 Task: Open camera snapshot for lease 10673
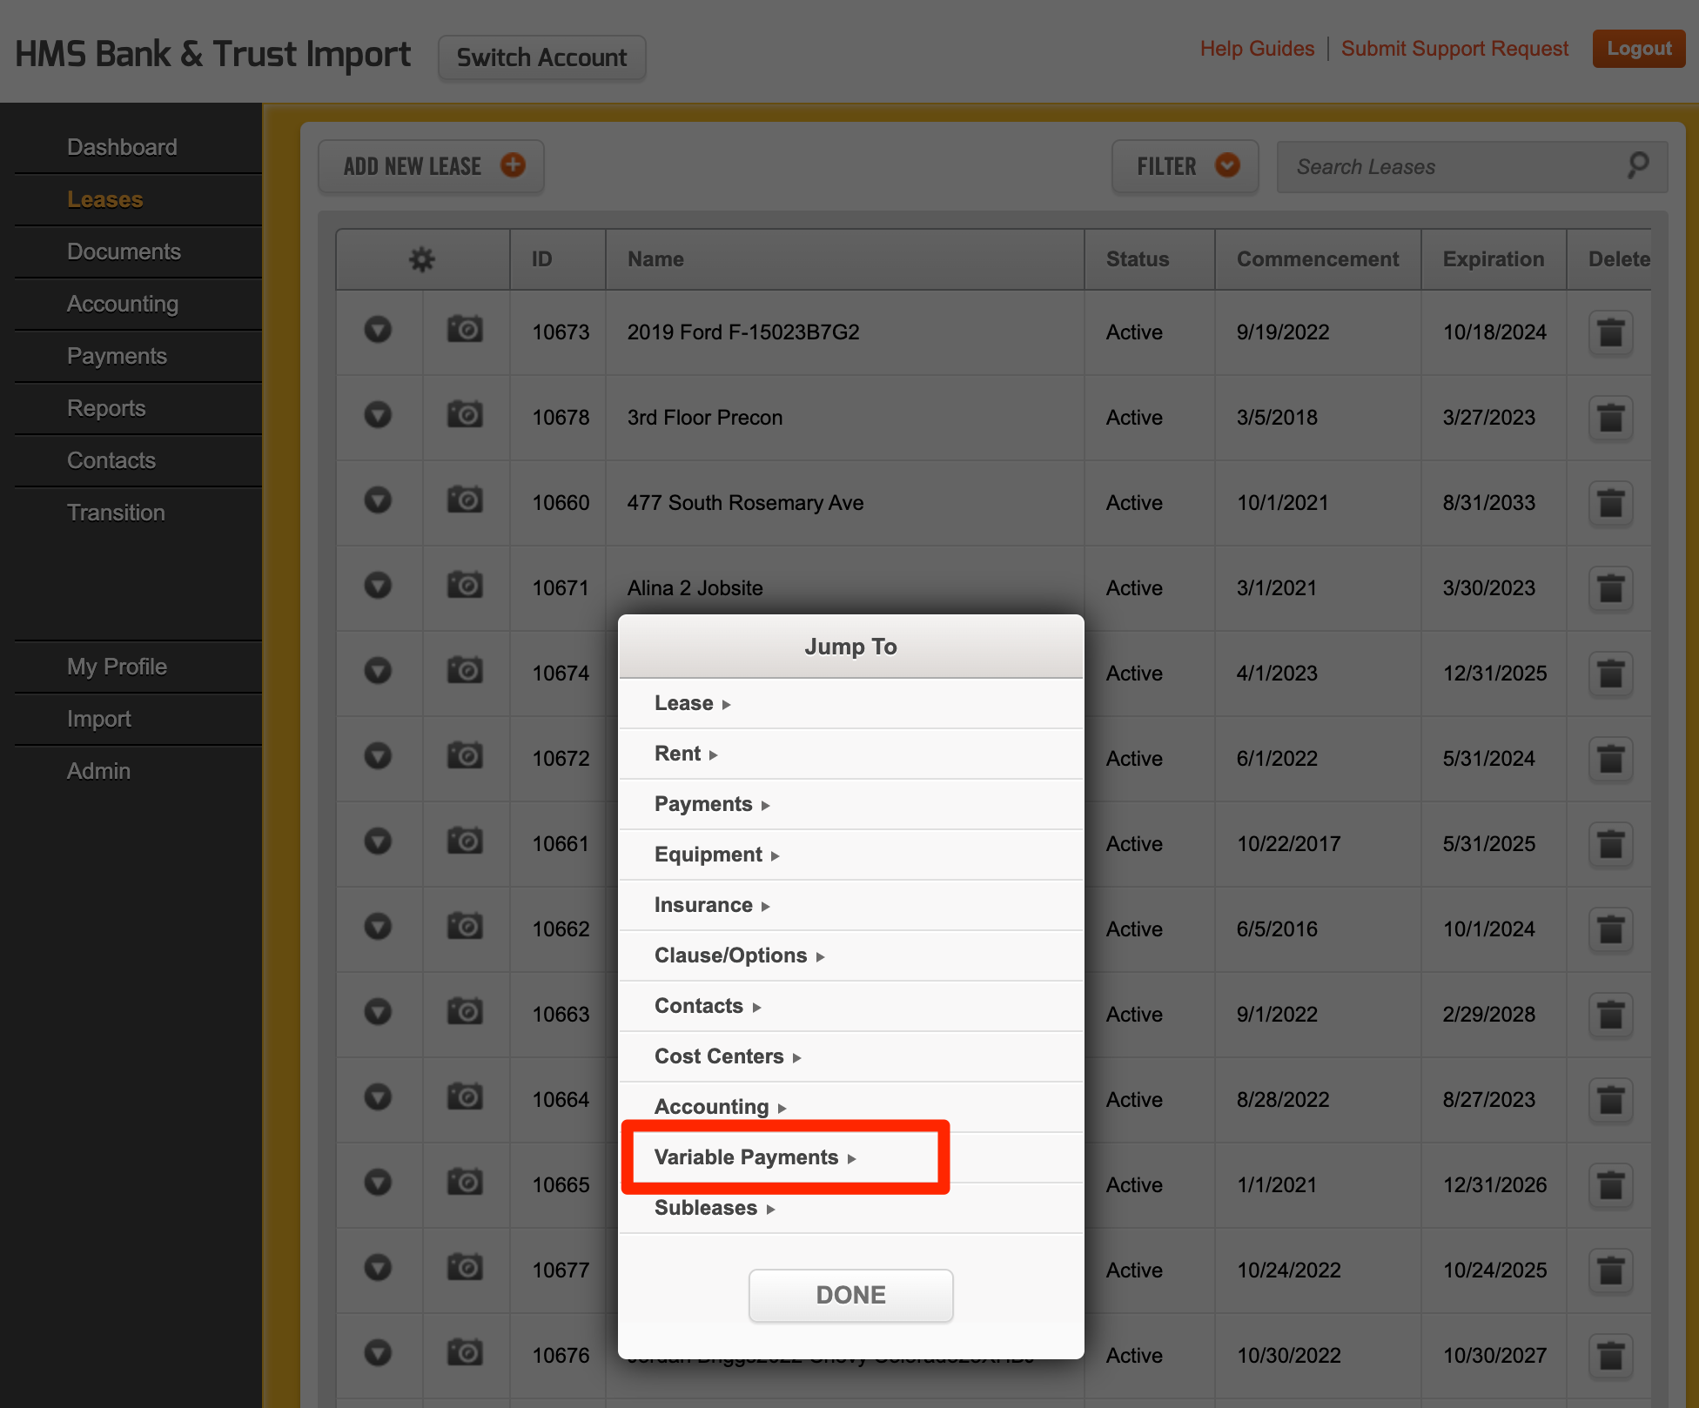pyautogui.click(x=465, y=330)
